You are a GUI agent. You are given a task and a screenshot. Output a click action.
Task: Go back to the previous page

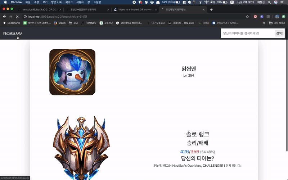click(x=4, y=17)
